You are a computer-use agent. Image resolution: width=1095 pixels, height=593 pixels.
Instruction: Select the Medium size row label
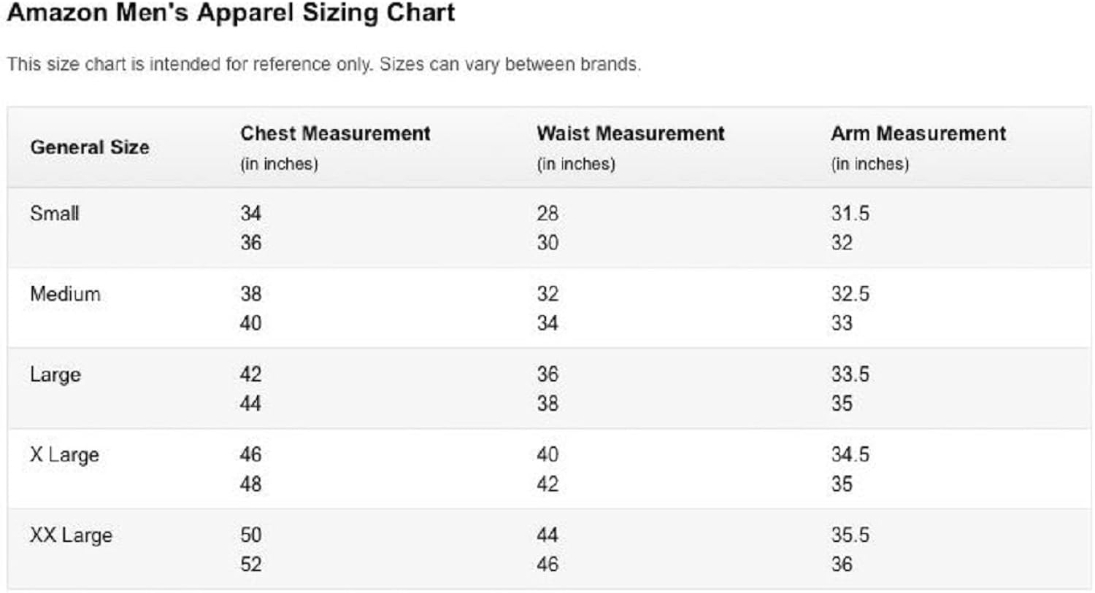coord(66,294)
